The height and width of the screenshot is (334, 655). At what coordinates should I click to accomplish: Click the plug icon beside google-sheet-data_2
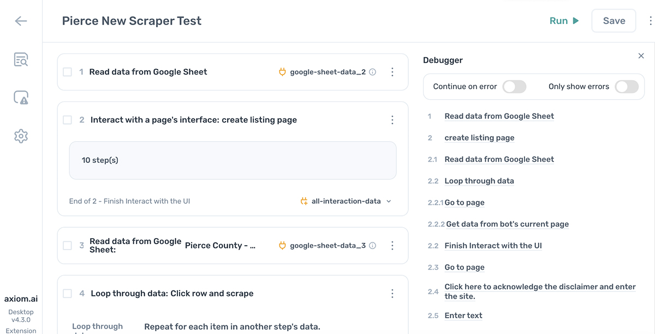[x=282, y=72]
